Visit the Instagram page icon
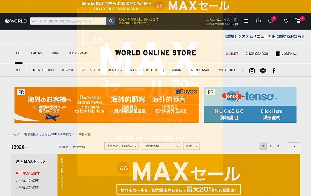The height and width of the screenshot is (196, 311). [252, 71]
